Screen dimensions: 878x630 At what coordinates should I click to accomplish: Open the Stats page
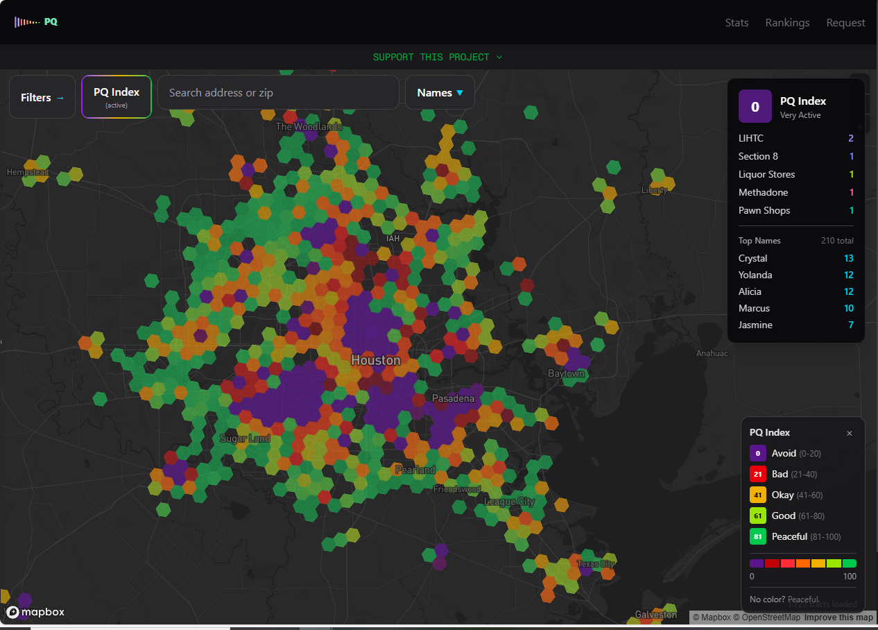(737, 22)
